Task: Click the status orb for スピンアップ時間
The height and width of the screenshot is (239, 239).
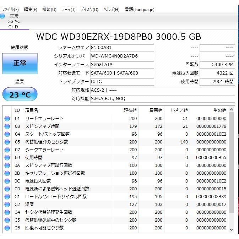Action: click(x=7, y=126)
